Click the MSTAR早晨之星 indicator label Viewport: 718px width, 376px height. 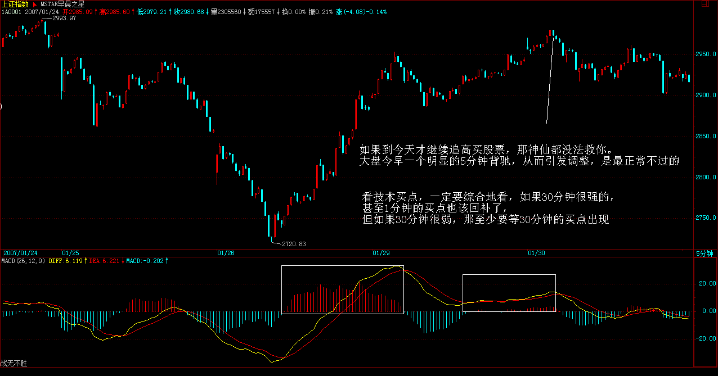(62, 4)
